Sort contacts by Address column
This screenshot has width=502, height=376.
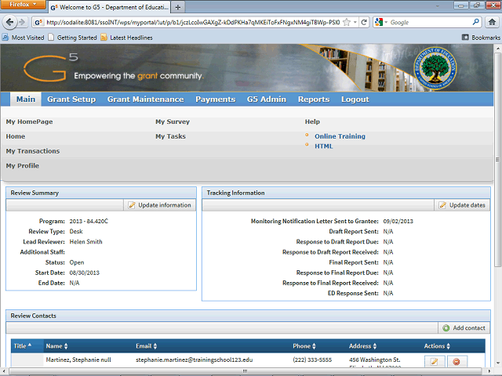(362, 346)
